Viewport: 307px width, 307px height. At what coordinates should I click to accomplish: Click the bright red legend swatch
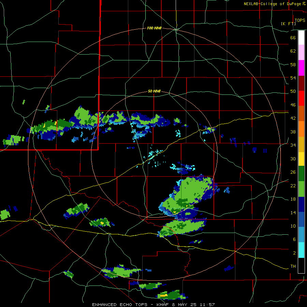[301, 98]
